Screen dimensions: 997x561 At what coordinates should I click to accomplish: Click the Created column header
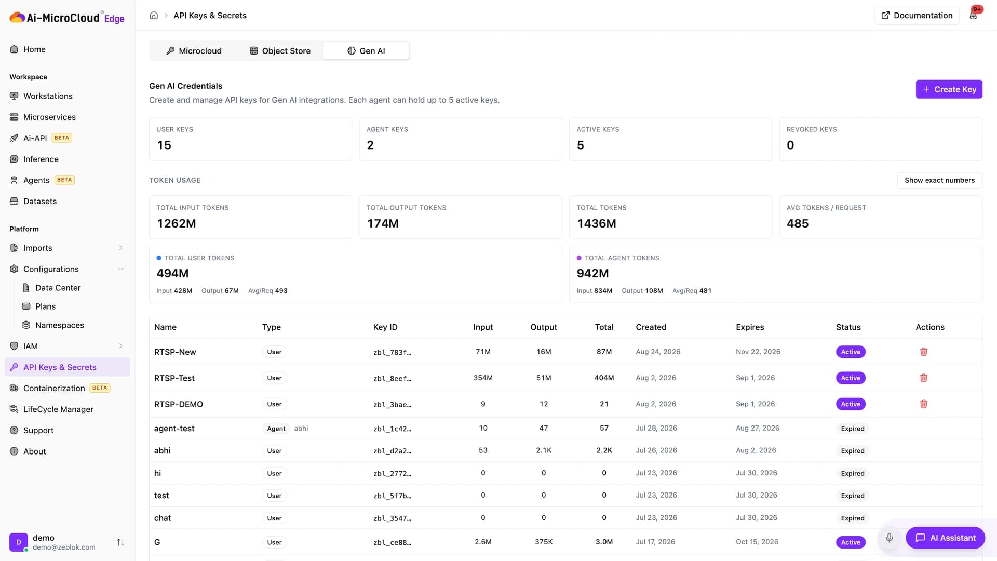(x=651, y=327)
